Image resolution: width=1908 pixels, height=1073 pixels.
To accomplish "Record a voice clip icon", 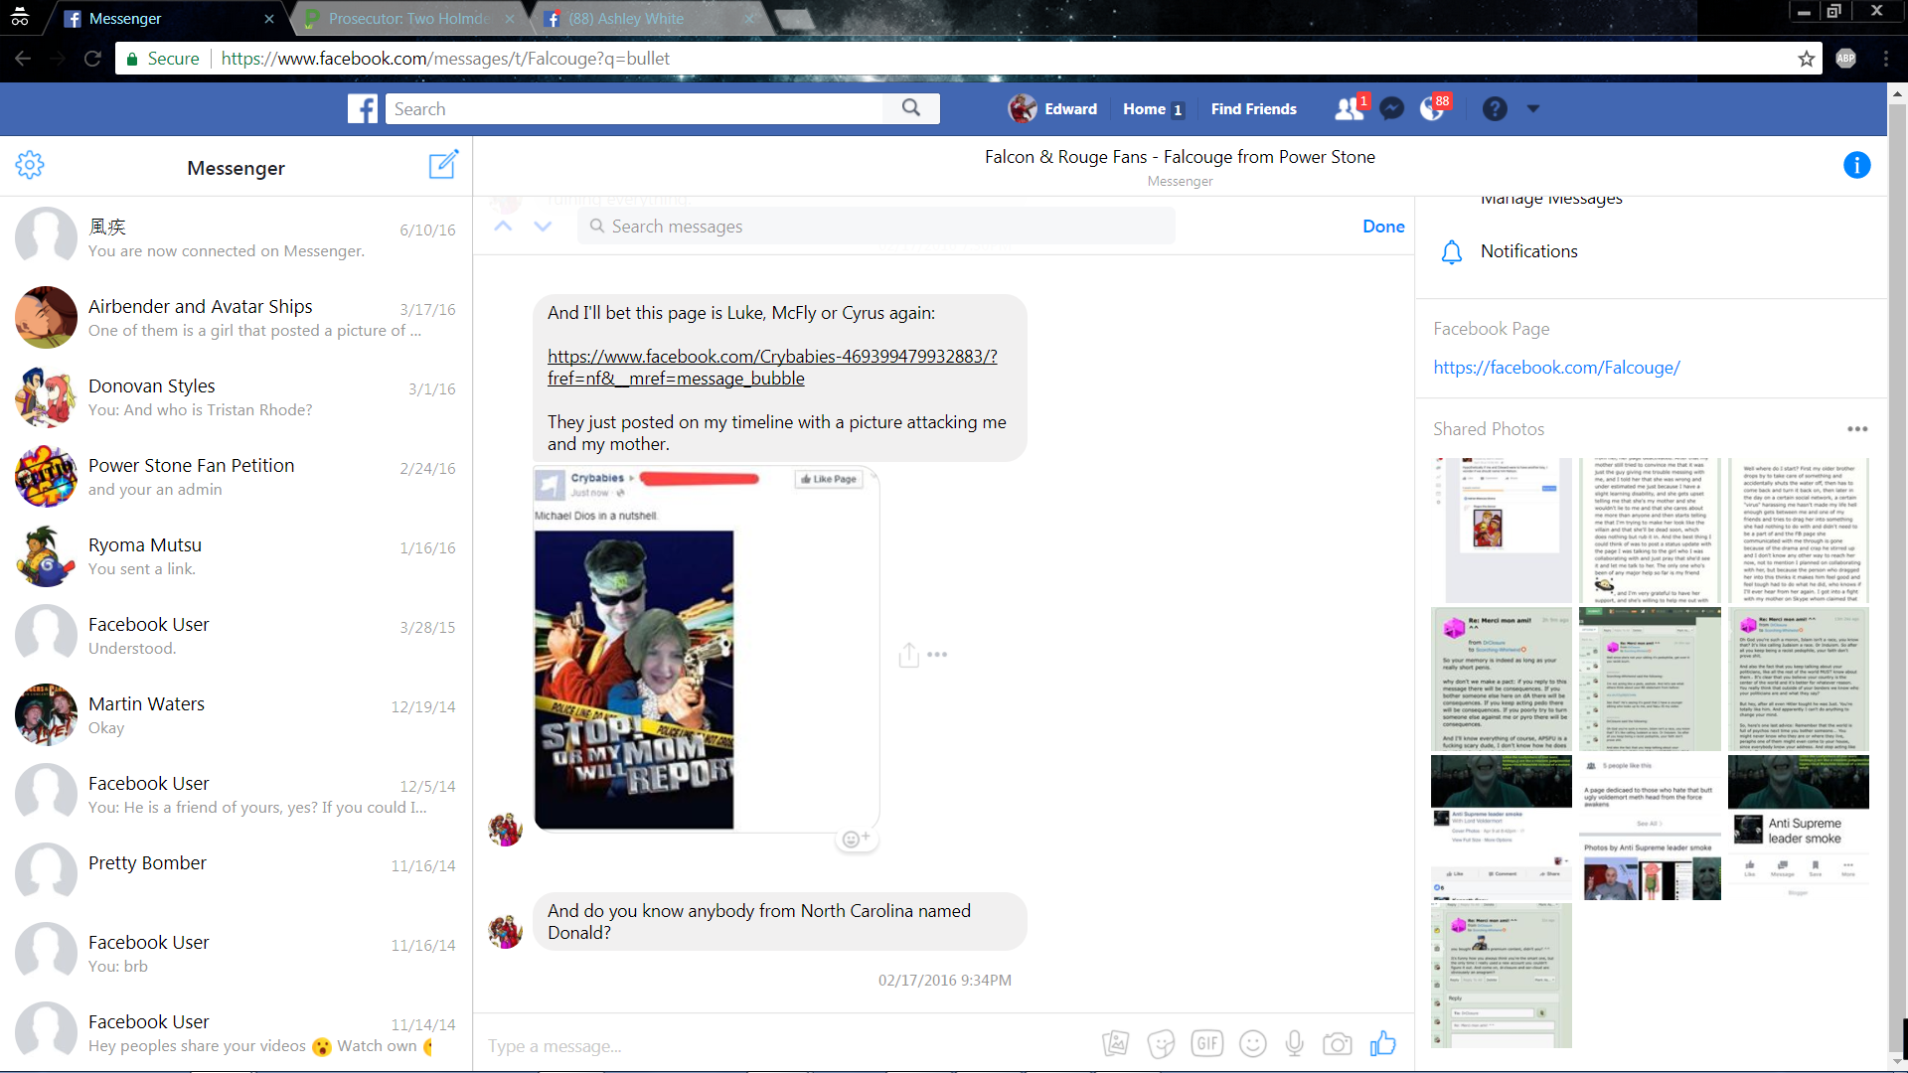I will point(1295,1043).
